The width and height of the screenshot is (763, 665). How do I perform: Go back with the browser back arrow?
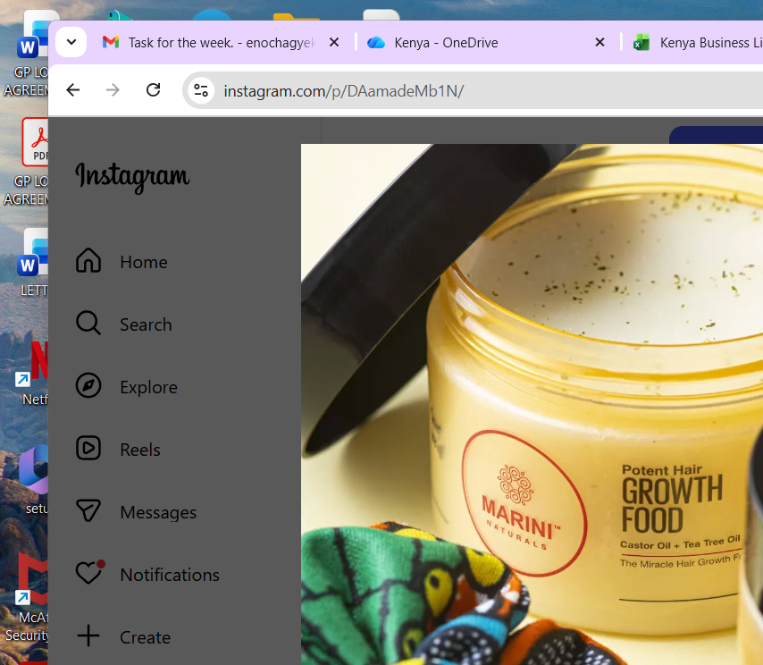coord(73,90)
